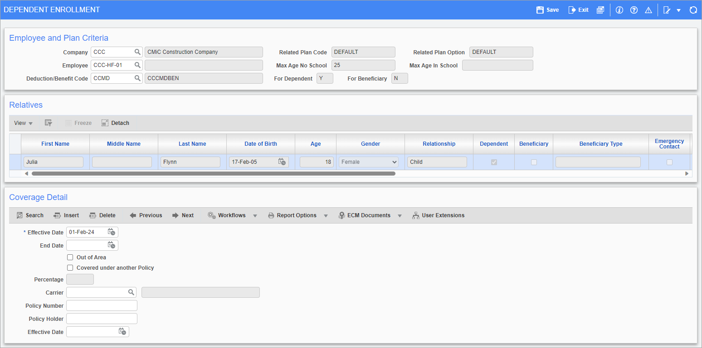Screen dimensions: 702x348
Task: Click the Policy Number input field
Action: [x=102, y=305]
